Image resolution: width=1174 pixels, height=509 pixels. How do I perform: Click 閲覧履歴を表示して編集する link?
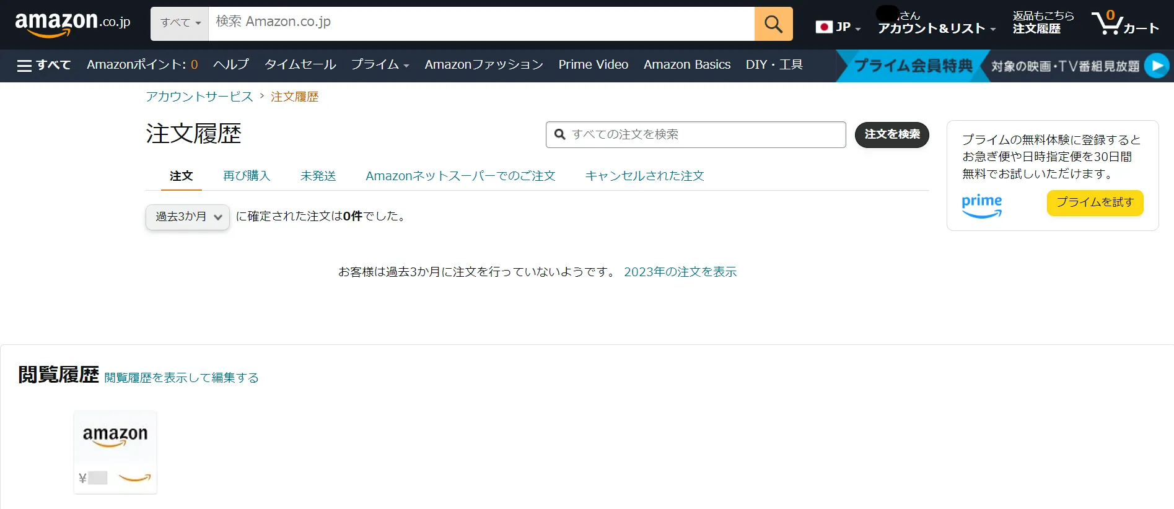(x=182, y=378)
